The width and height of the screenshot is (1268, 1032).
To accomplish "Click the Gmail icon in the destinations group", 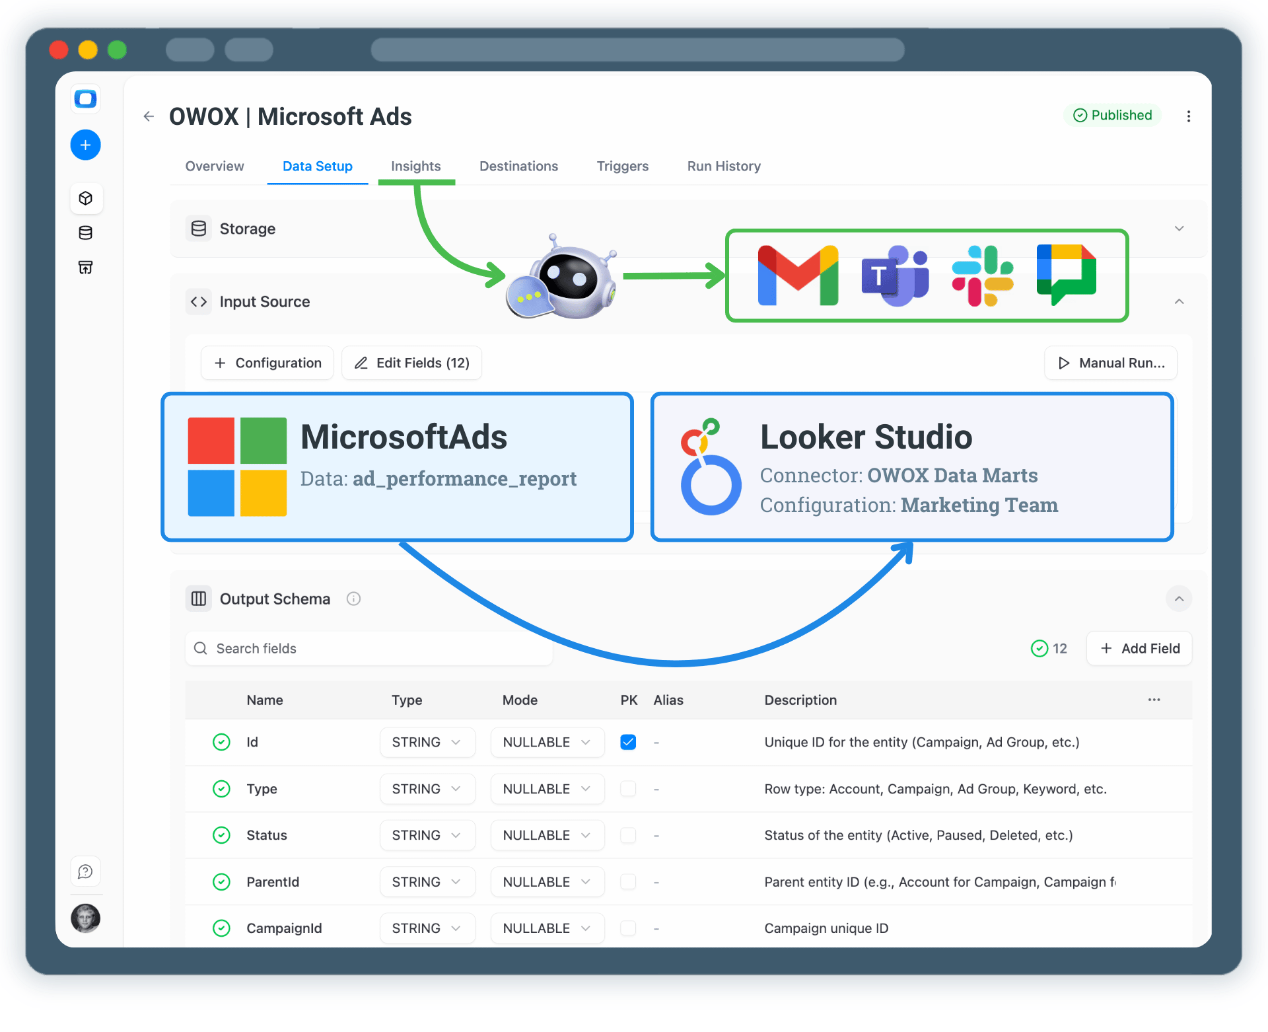I will tap(796, 275).
